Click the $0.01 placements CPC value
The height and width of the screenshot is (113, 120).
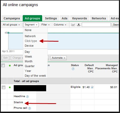(x=114, y=87)
